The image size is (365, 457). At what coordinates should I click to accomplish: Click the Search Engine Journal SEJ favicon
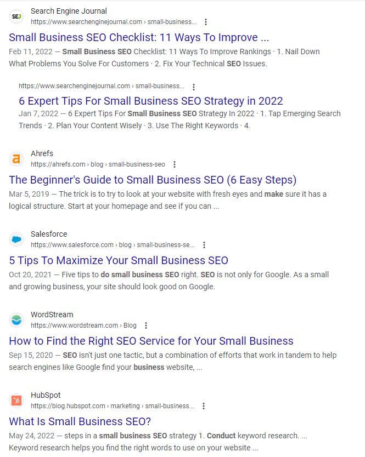(16, 16)
